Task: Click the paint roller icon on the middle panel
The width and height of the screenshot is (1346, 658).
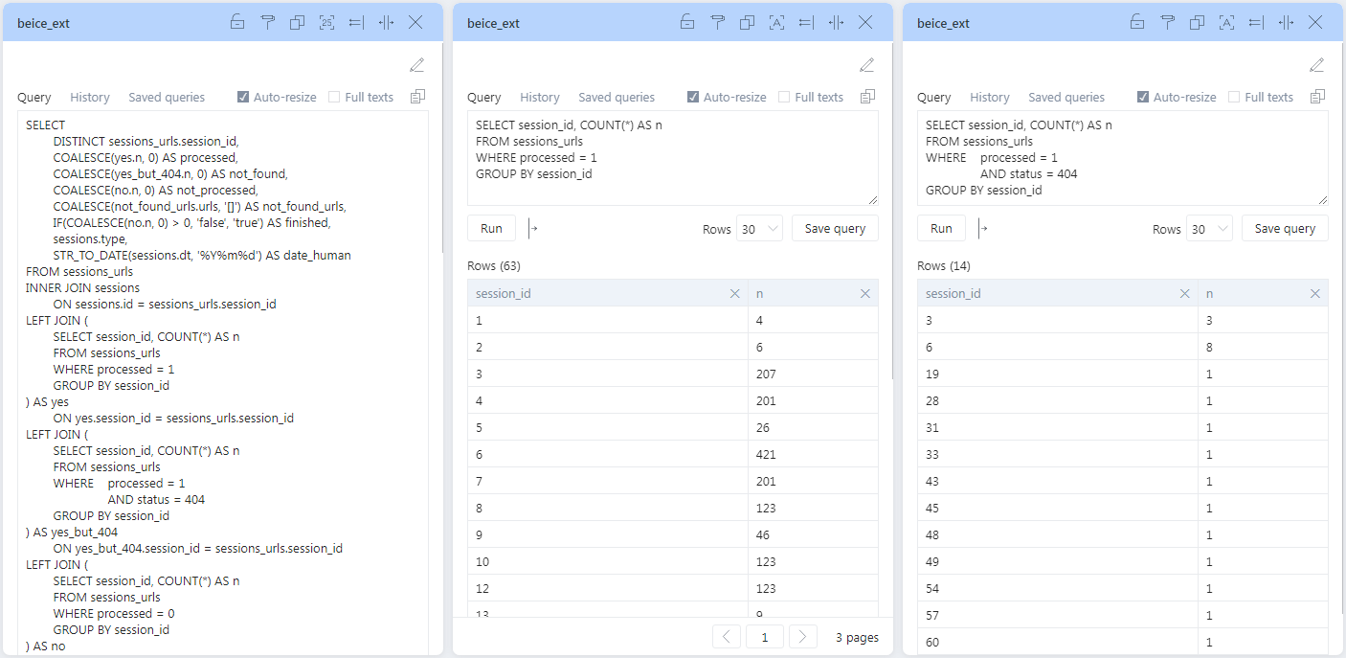Action: pos(717,22)
